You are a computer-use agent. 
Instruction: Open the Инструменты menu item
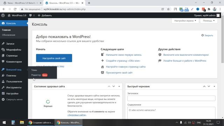[x=14, y=87]
